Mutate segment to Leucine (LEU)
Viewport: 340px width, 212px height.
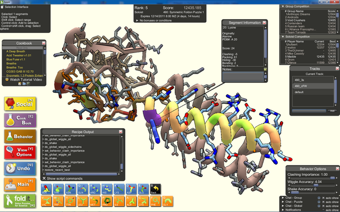pyautogui.click(x=83, y=201)
